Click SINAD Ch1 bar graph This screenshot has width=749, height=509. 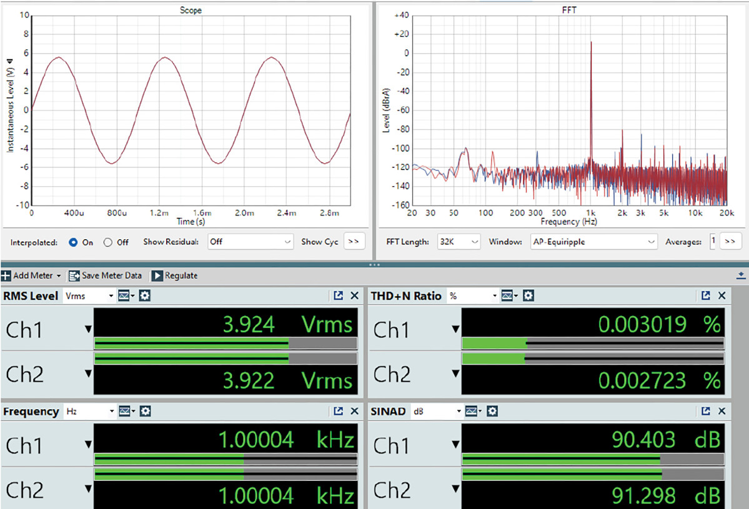(x=593, y=459)
